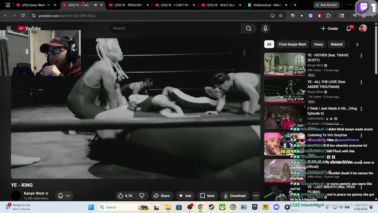
Task: Open YE - FATHER feat. Travis Scott thumbnail
Action: point(285,64)
